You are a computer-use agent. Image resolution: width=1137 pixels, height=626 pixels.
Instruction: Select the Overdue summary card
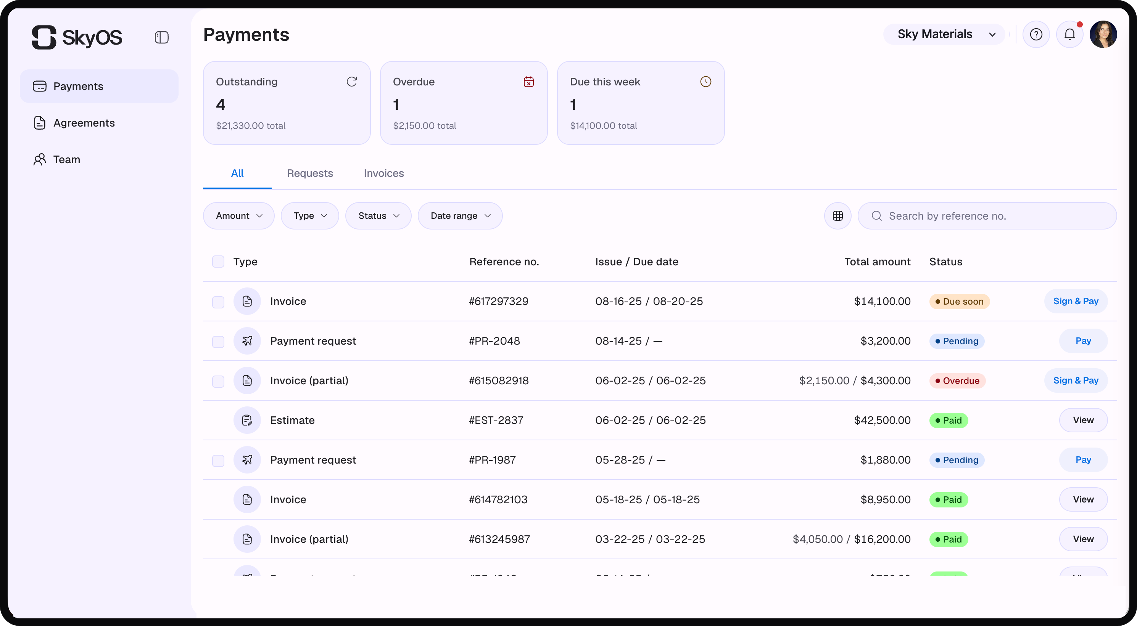(x=464, y=103)
